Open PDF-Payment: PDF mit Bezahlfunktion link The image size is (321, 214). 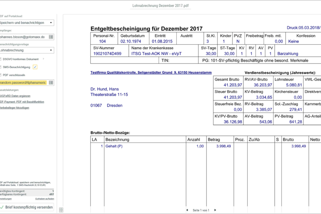pos(22,102)
